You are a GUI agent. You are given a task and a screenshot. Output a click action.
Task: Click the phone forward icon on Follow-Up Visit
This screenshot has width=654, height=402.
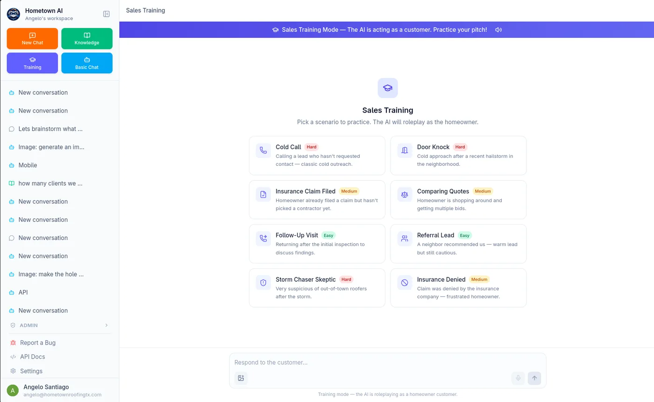tap(263, 239)
